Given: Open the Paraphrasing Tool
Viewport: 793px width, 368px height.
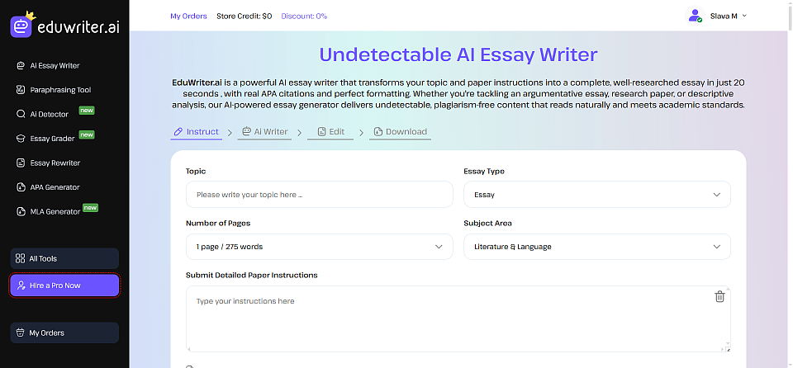Looking at the screenshot, I should pyautogui.click(x=59, y=90).
